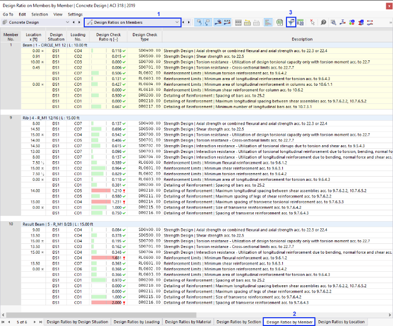Click the Excel export toolbar icon
Image resolution: width=393 pixels, height=326 pixels.
(x=279, y=23)
